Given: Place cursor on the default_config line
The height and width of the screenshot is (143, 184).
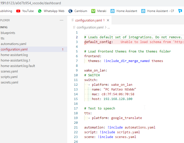Looking at the screenshot, I should tap(99, 42).
